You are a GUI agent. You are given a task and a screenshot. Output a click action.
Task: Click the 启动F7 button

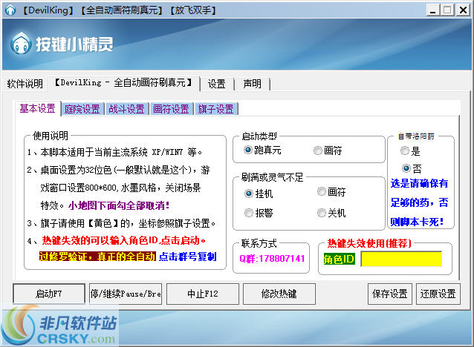49,294
